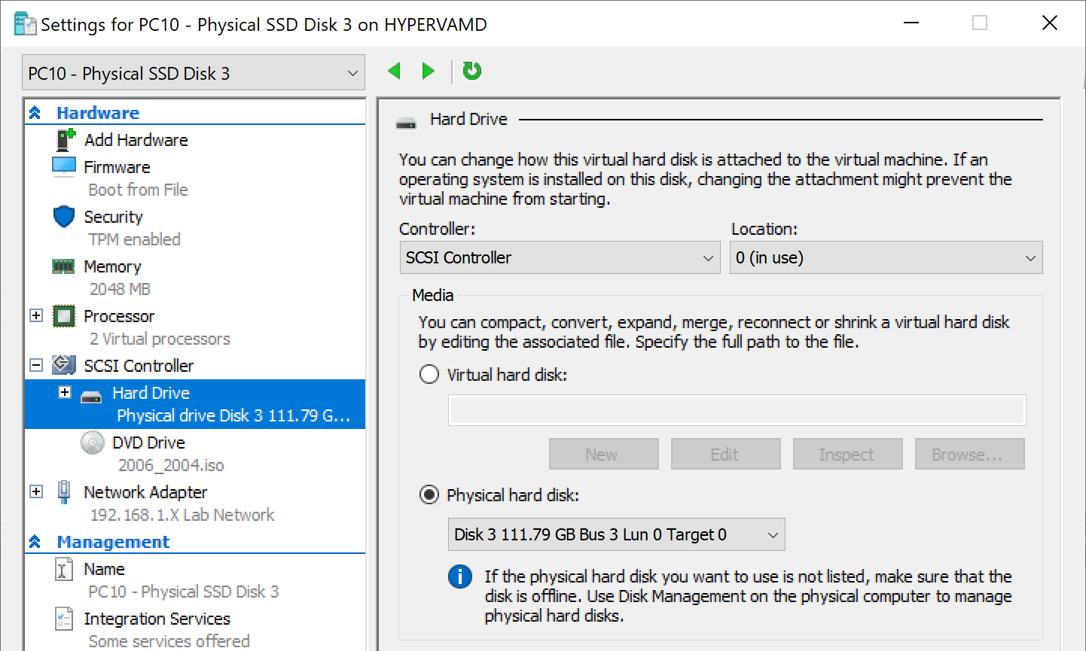Select the Virtual hard disk radio button
Image resolution: width=1086 pixels, height=651 pixels.
(429, 373)
